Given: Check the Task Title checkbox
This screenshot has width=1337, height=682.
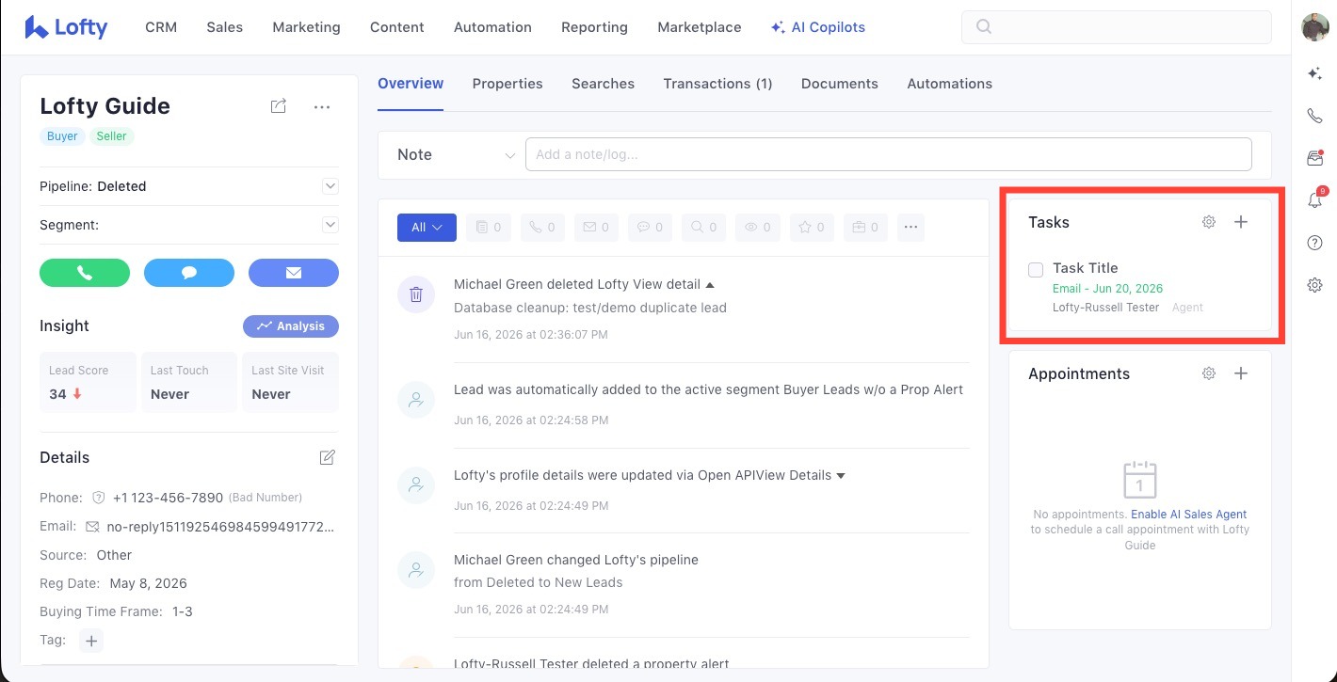Looking at the screenshot, I should [x=1036, y=270].
